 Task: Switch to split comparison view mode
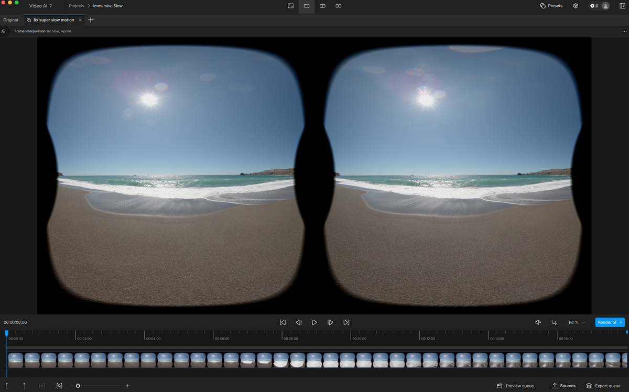[322, 6]
